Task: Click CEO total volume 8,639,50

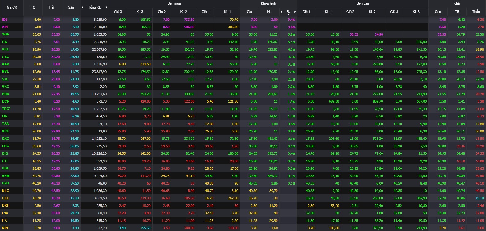Action: pos(100,198)
